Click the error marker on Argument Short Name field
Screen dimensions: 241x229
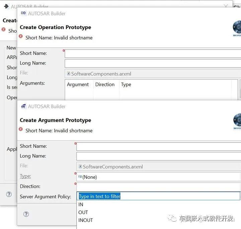click(x=75, y=143)
